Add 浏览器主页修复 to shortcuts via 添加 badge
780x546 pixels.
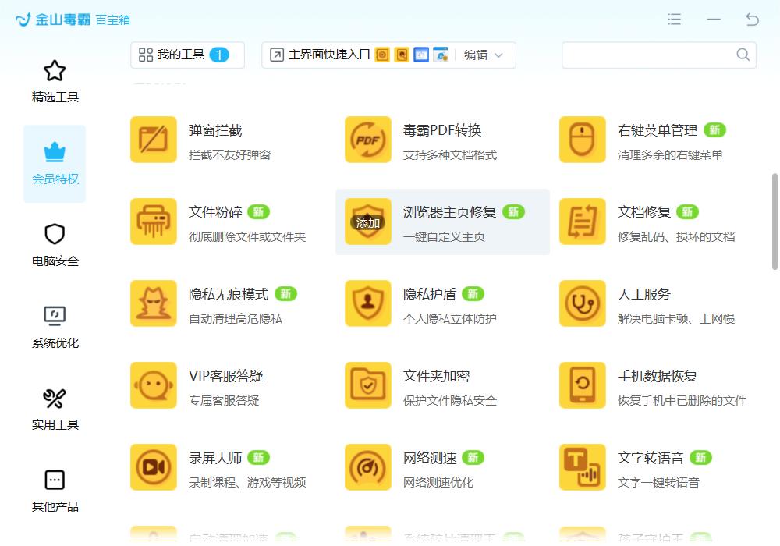367,222
